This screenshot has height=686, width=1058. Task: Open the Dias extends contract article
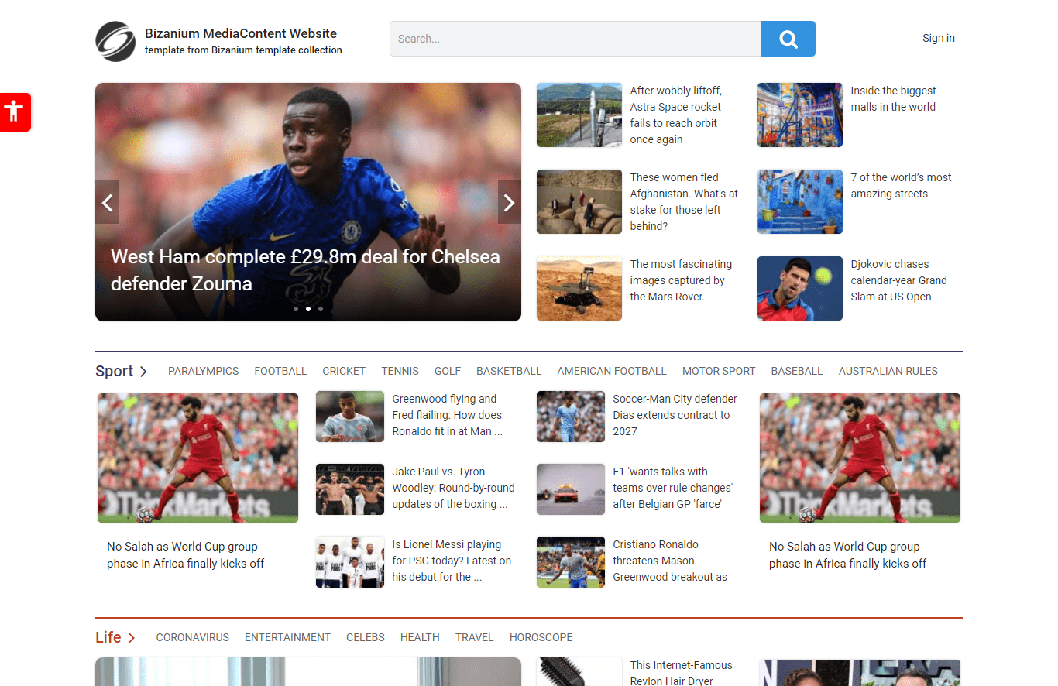(x=675, y=415)
